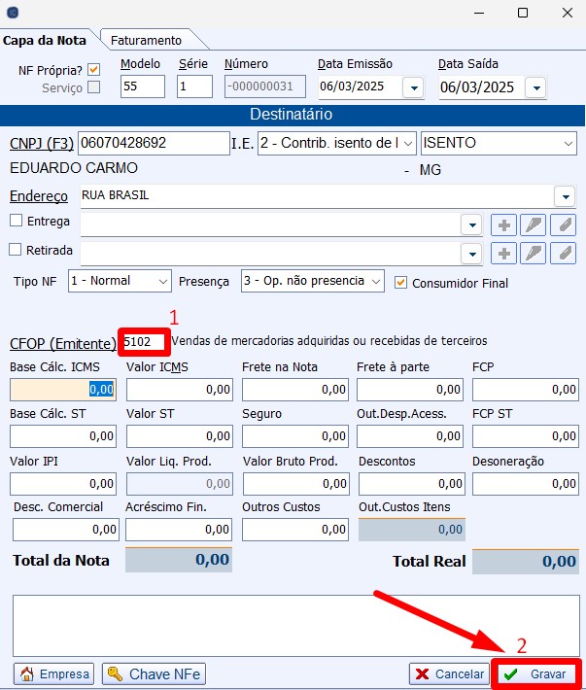The width and height of the screenshot is (586, 690).
Task: Click the edit pencil icon in Retirada row
Action: (533, 254)
